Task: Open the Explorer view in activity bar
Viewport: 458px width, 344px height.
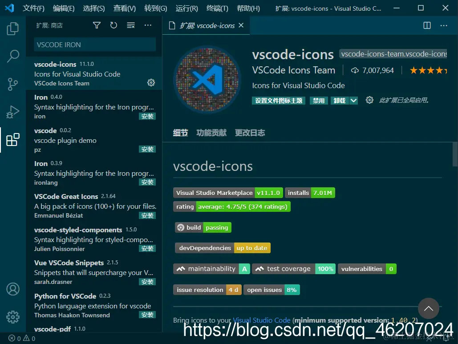Action: pyautogui.click(x=13, y=28)
